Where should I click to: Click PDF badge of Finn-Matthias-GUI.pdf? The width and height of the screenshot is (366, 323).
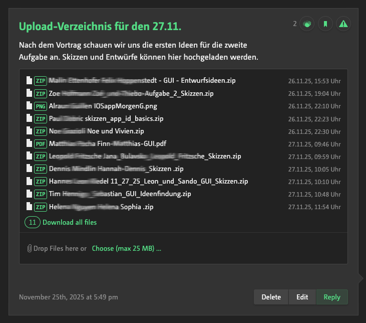(x=41, y=144)
